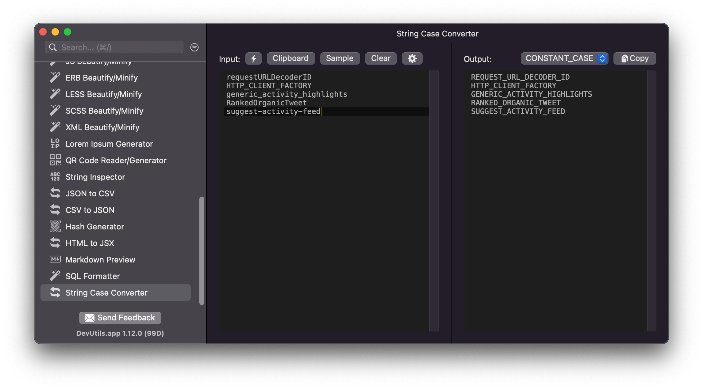Click the Send Feedback button
The image size is (703, 389).
point(120,318)
